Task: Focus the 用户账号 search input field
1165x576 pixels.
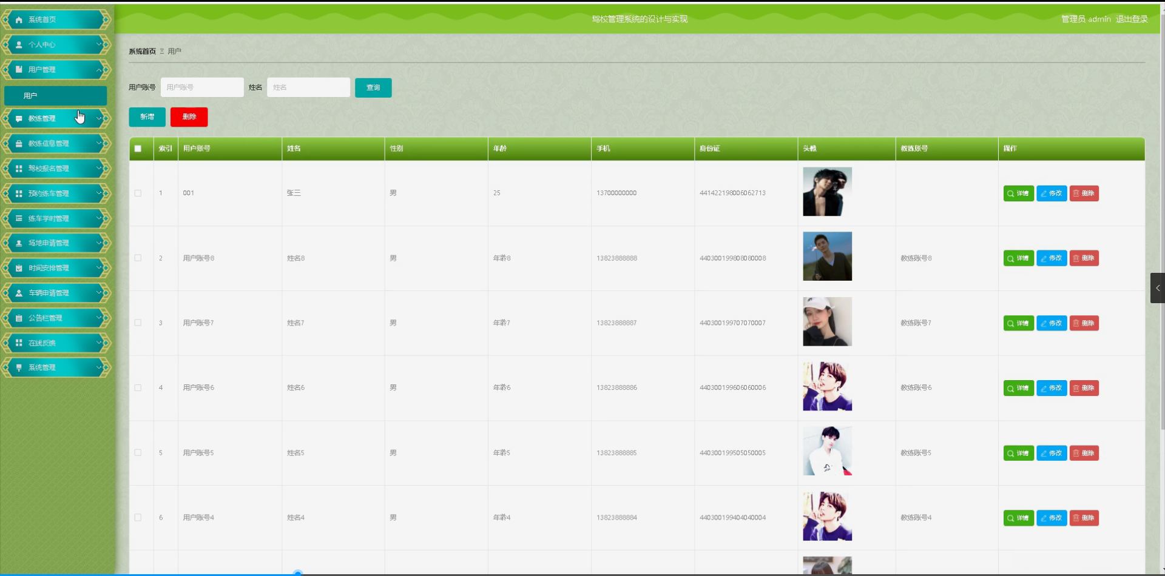Action: click(x=202, y=87)
